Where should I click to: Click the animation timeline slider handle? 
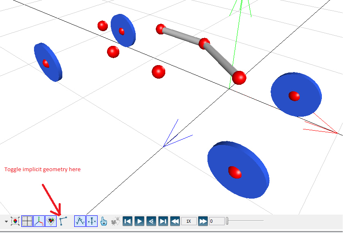[x=227, y=222]
